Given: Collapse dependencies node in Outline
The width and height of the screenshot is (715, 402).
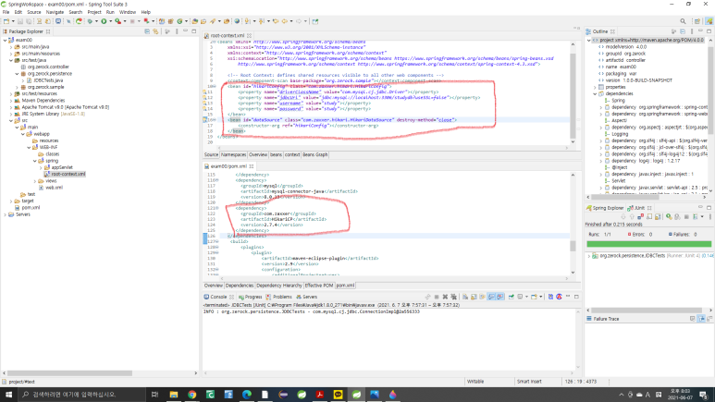Looking at the screenshot, I should click(x=595, y=94).
